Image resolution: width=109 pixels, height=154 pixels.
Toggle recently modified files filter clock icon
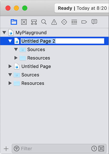click(94, 148)
